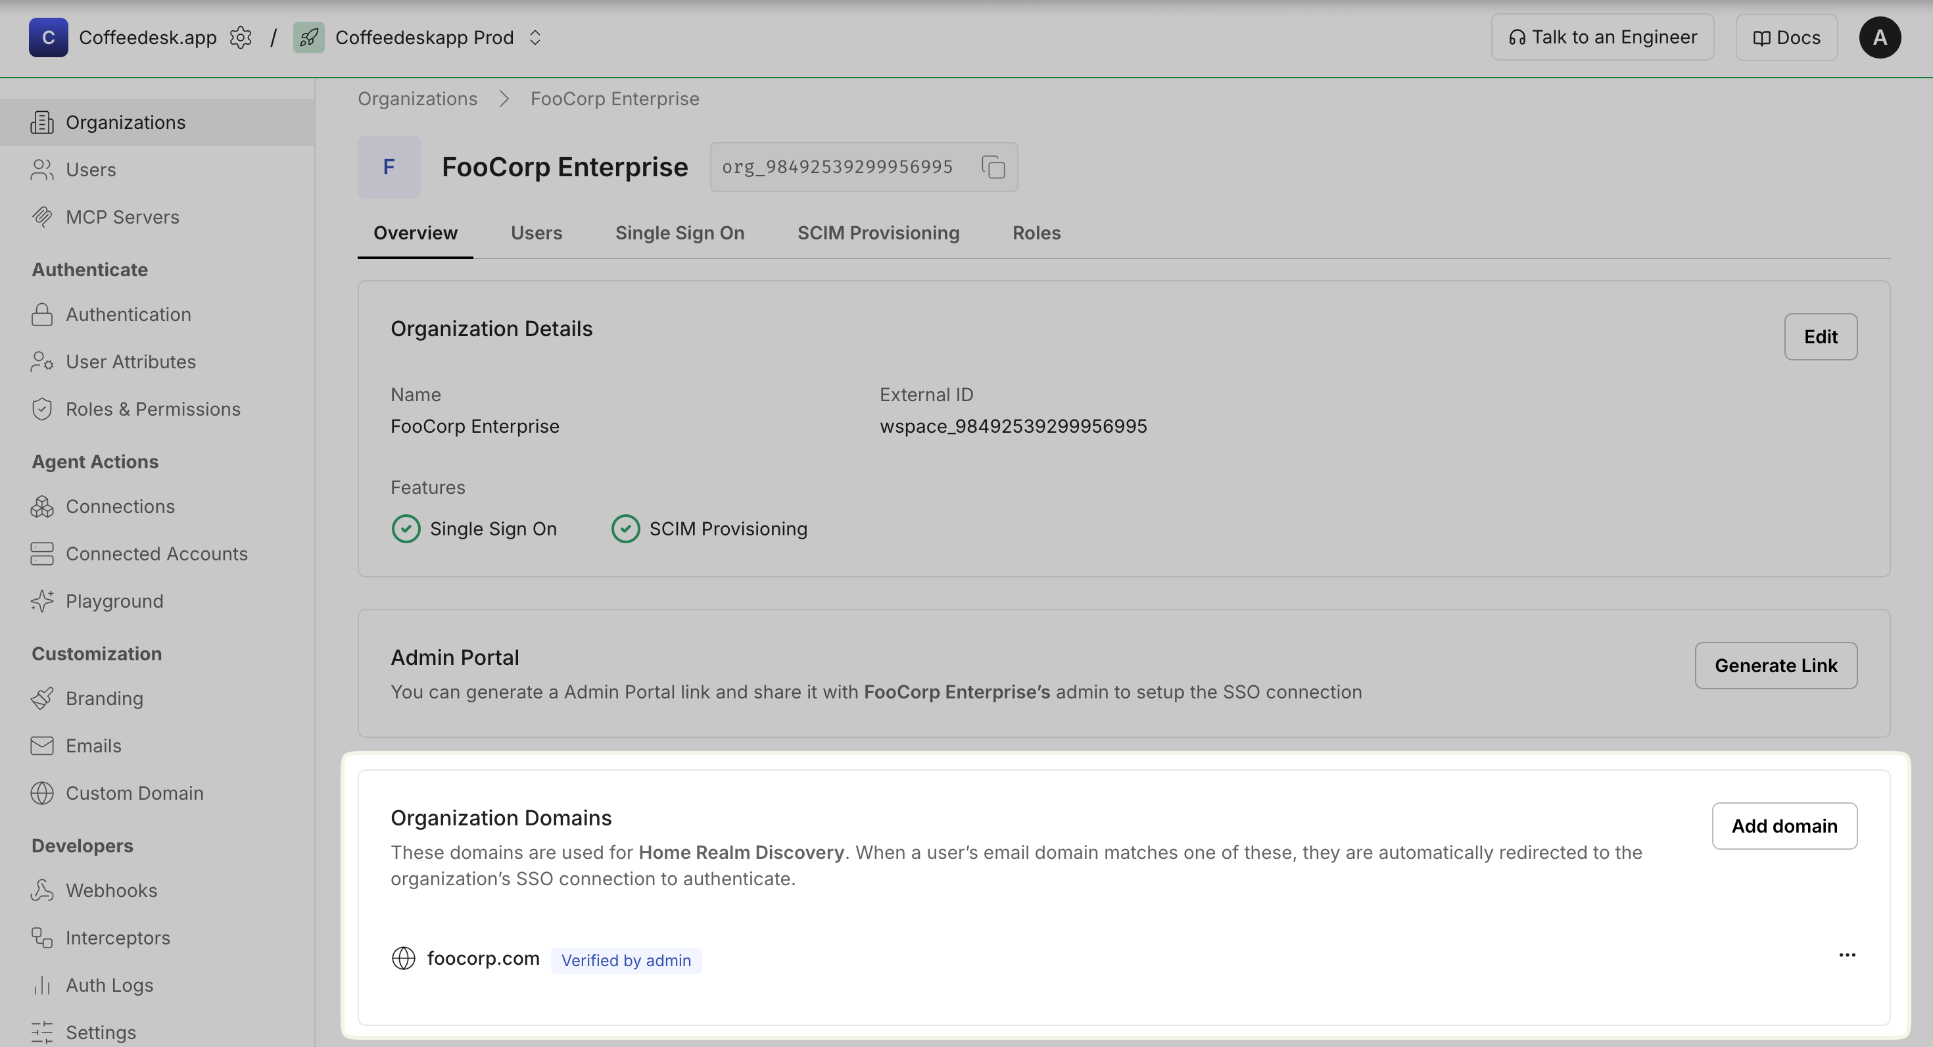
Task: Open the foocorp.com domain options menu
Action: coord(1847,955)
